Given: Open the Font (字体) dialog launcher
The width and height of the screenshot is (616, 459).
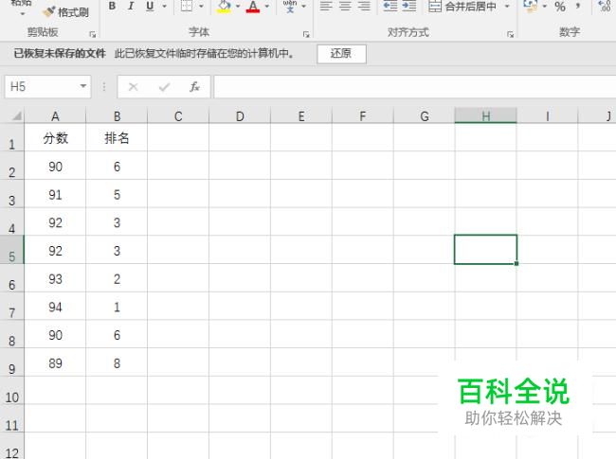Looking at the screenshot, I should click(306, 34).
